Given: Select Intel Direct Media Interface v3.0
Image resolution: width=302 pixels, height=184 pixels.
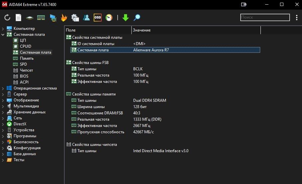Looking at the screenshot, I should tap(161, 151).
